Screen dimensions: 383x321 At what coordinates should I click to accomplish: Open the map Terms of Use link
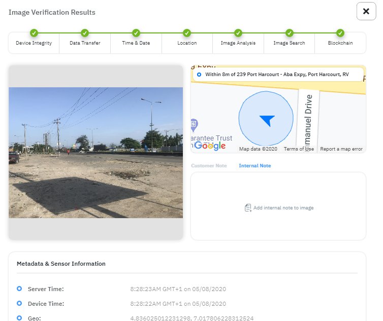[x=299, y=149]
